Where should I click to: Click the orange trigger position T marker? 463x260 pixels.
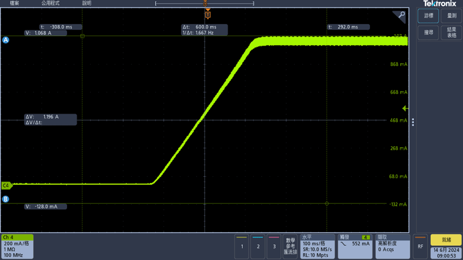pos(208,15)
